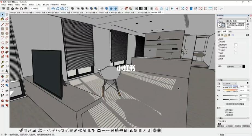
Task: Click the Enscape dashed-frame screenshot icon
Action: [x=67, y=8]
